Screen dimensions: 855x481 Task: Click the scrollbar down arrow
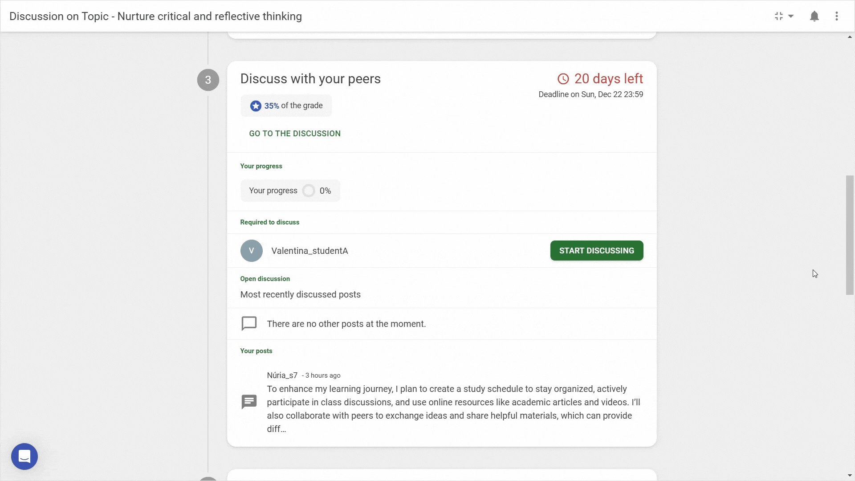point(850,476)
